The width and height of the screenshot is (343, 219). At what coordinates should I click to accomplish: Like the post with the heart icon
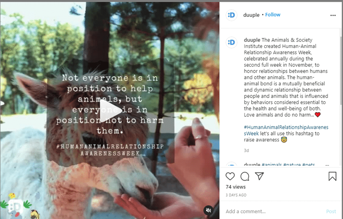coord(230,176)
